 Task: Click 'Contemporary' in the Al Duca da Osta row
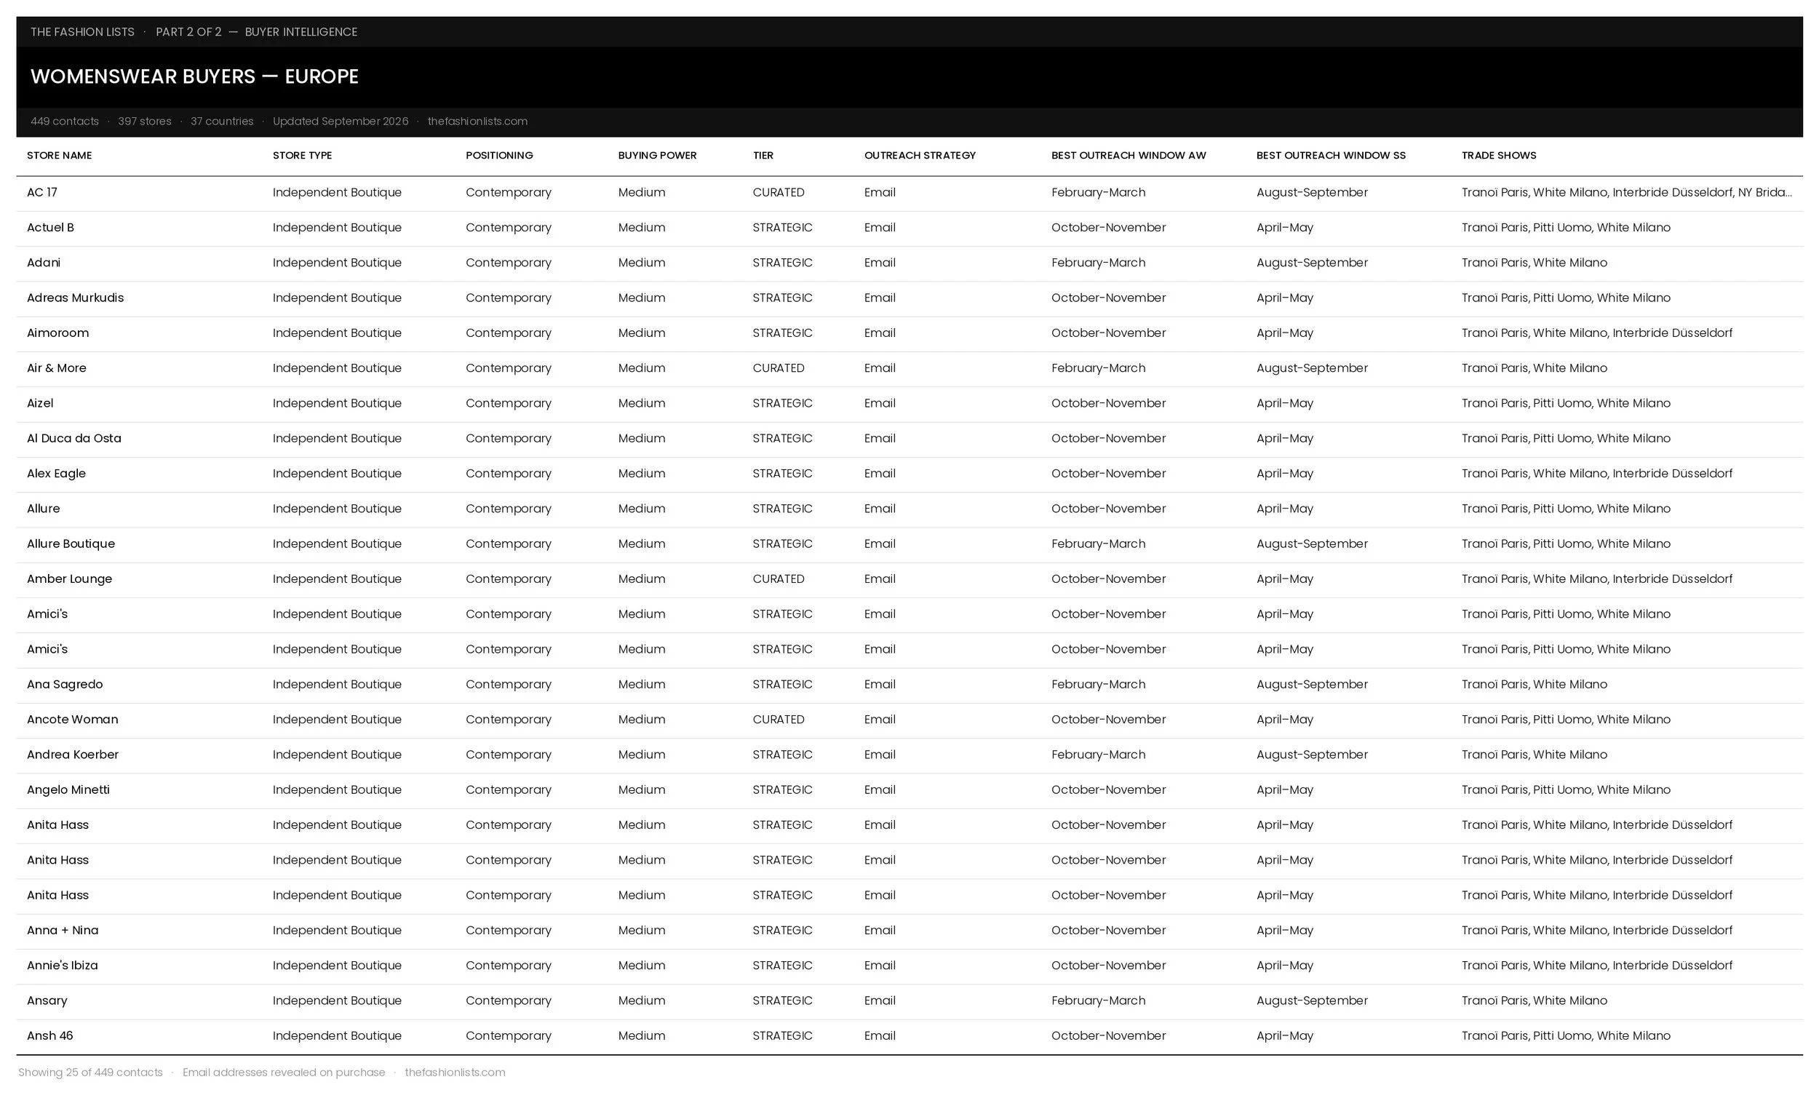pos(509,439)
